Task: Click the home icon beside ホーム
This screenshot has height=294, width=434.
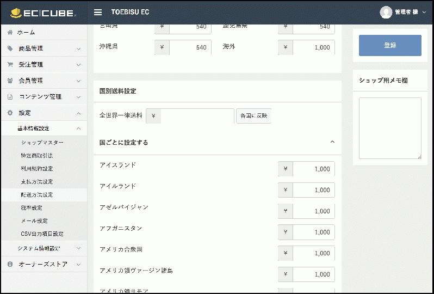Action: 10,32
